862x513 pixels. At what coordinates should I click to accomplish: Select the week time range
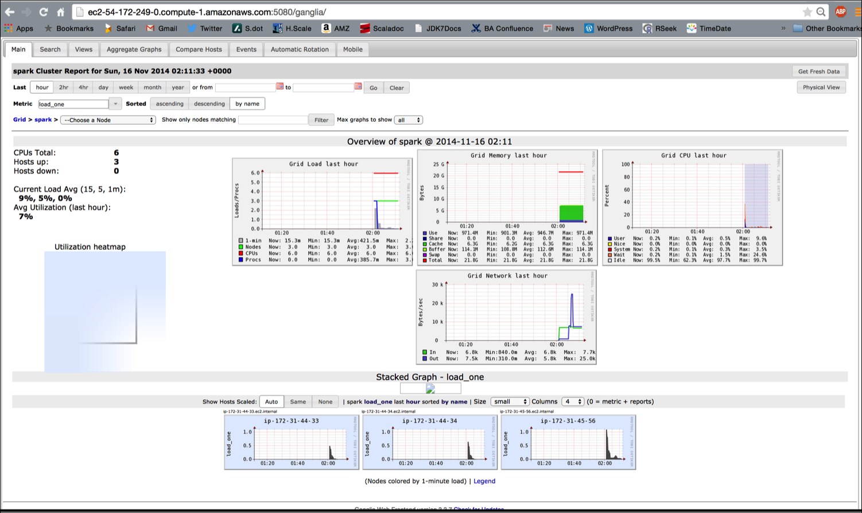(x=126, y=87)
